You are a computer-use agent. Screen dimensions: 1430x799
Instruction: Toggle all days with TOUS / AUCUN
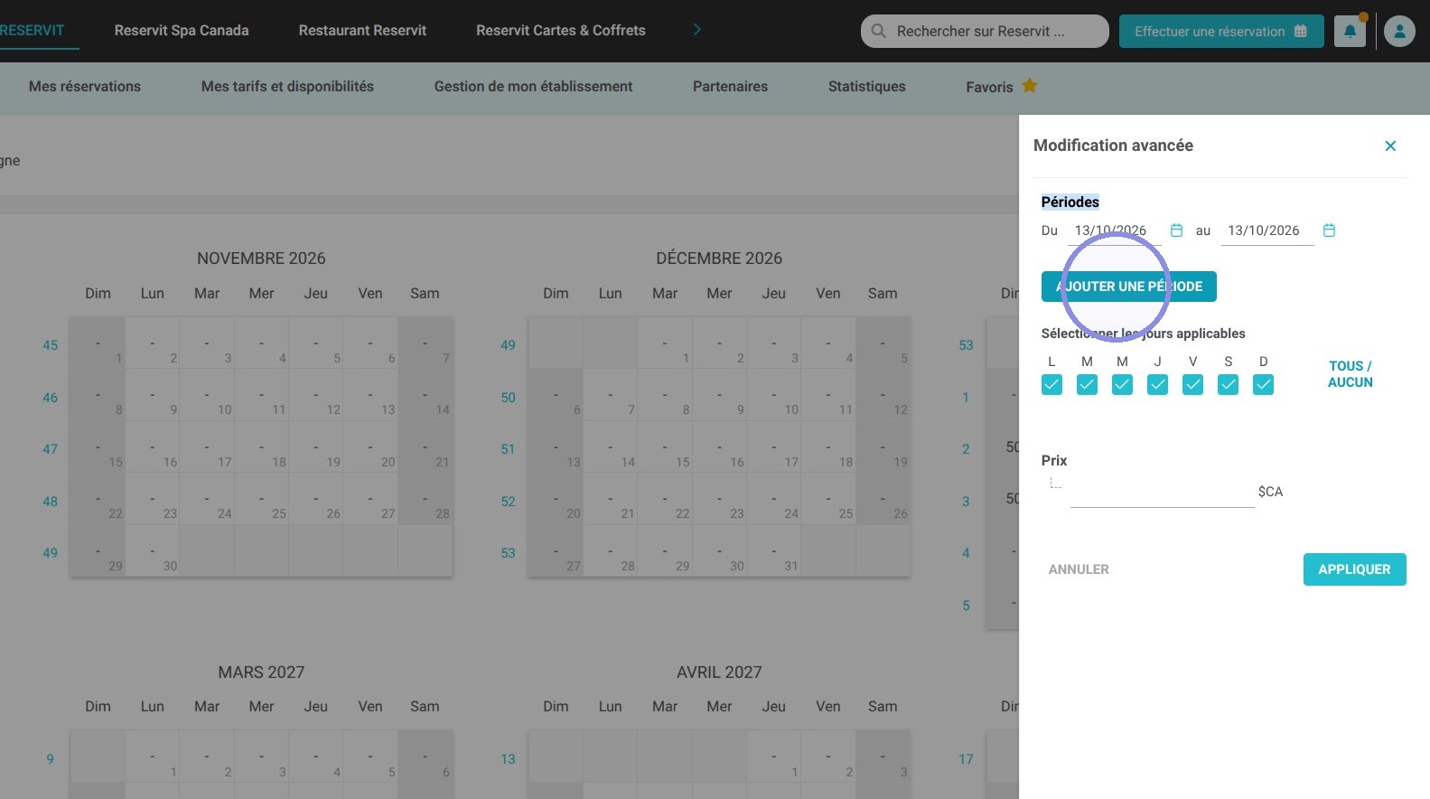click(1350, 374)
